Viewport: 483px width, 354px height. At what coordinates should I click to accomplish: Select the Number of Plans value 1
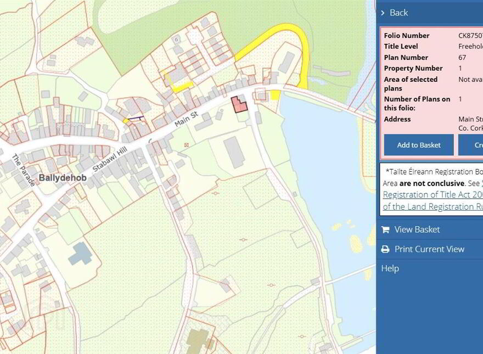tap(460, 99)
